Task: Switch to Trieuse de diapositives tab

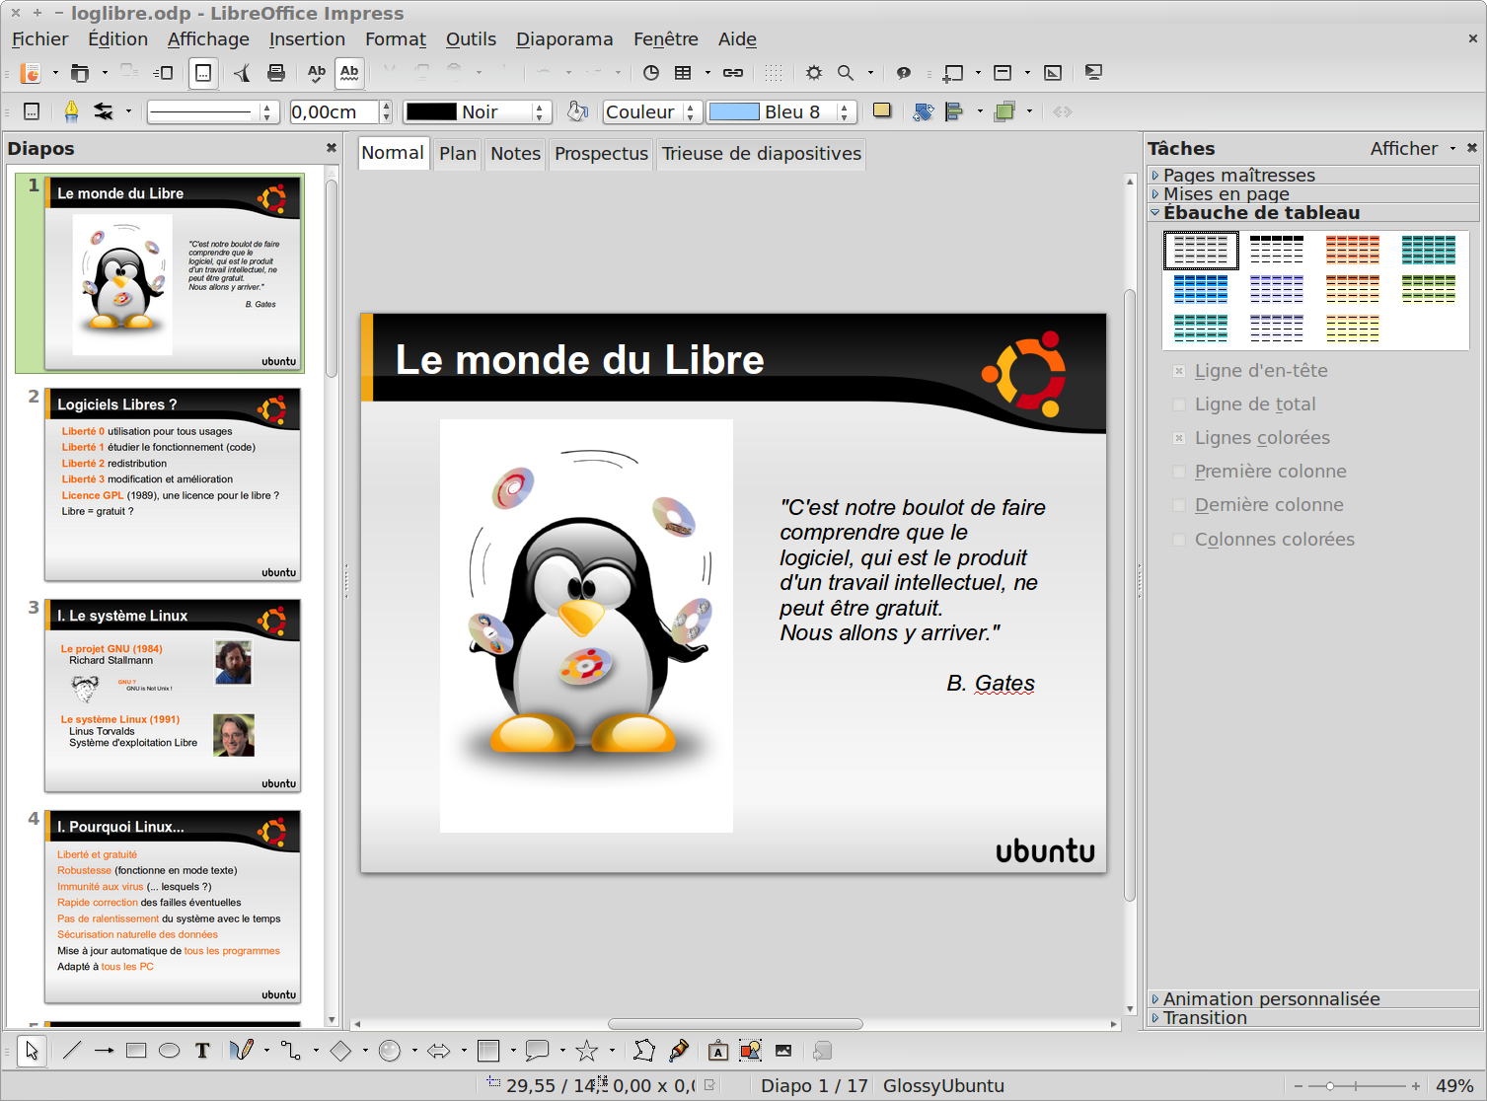Action: coord(762,153)
